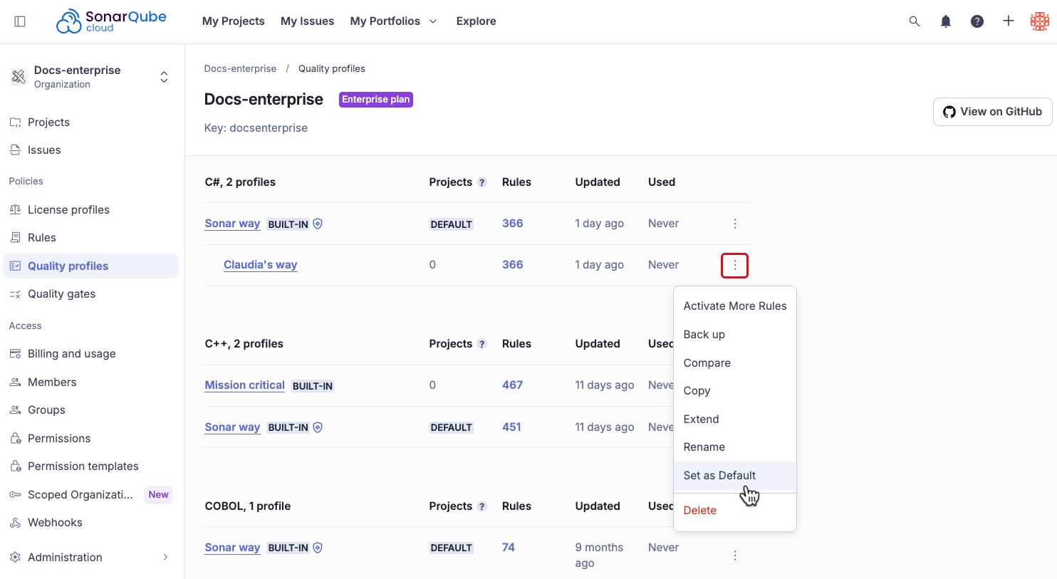Select Delete in the context menu
The width and height of the screenshot is (1057, 579).
point(735,511)
